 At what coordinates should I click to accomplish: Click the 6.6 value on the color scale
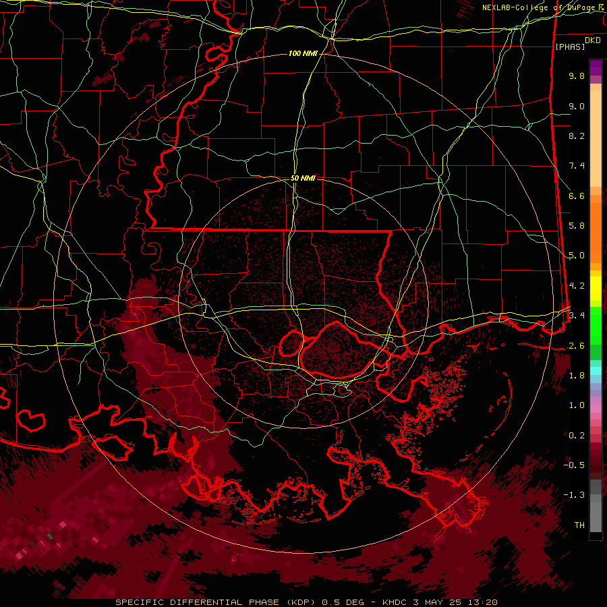click(x=577, y=196)
